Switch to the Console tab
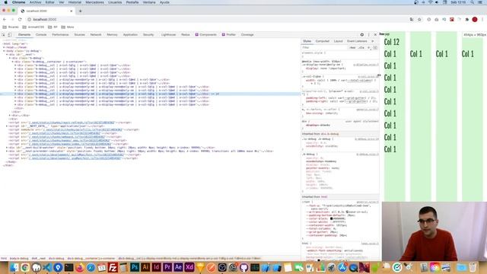The height and width of the screenshot is (274, 487). (x=41, y=35)
